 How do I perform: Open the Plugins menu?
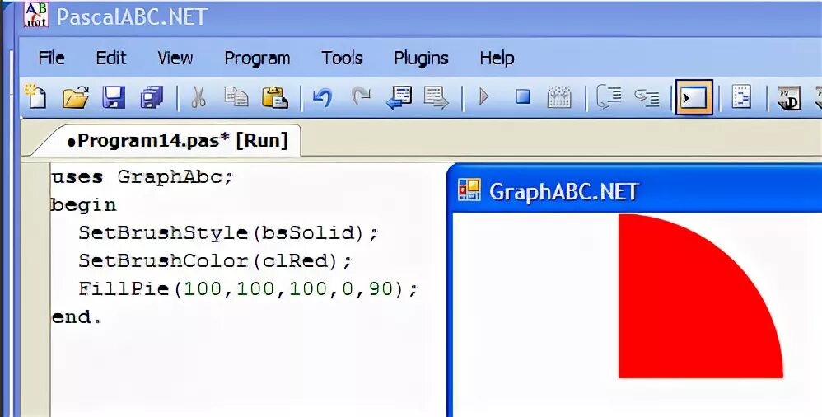click(421, 59)
